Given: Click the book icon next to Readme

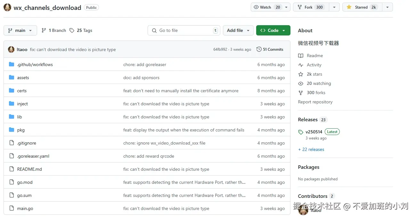Looking at the screenshot, I should point(300,56).
